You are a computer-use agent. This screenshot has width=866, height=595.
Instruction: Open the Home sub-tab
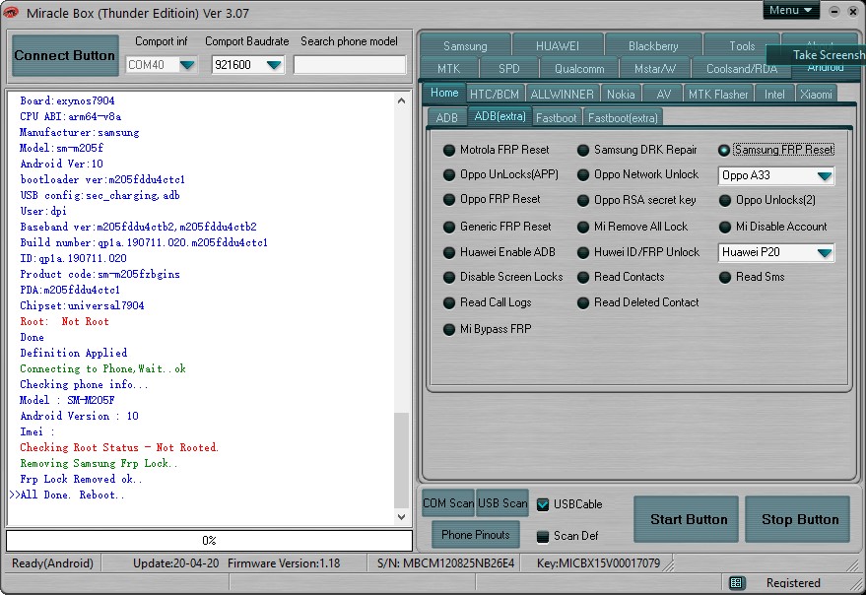[x=444, y=93]
